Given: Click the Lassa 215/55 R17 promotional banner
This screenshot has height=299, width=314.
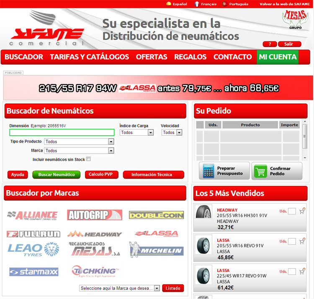Looking at the screenshot, I should point(158,88).
